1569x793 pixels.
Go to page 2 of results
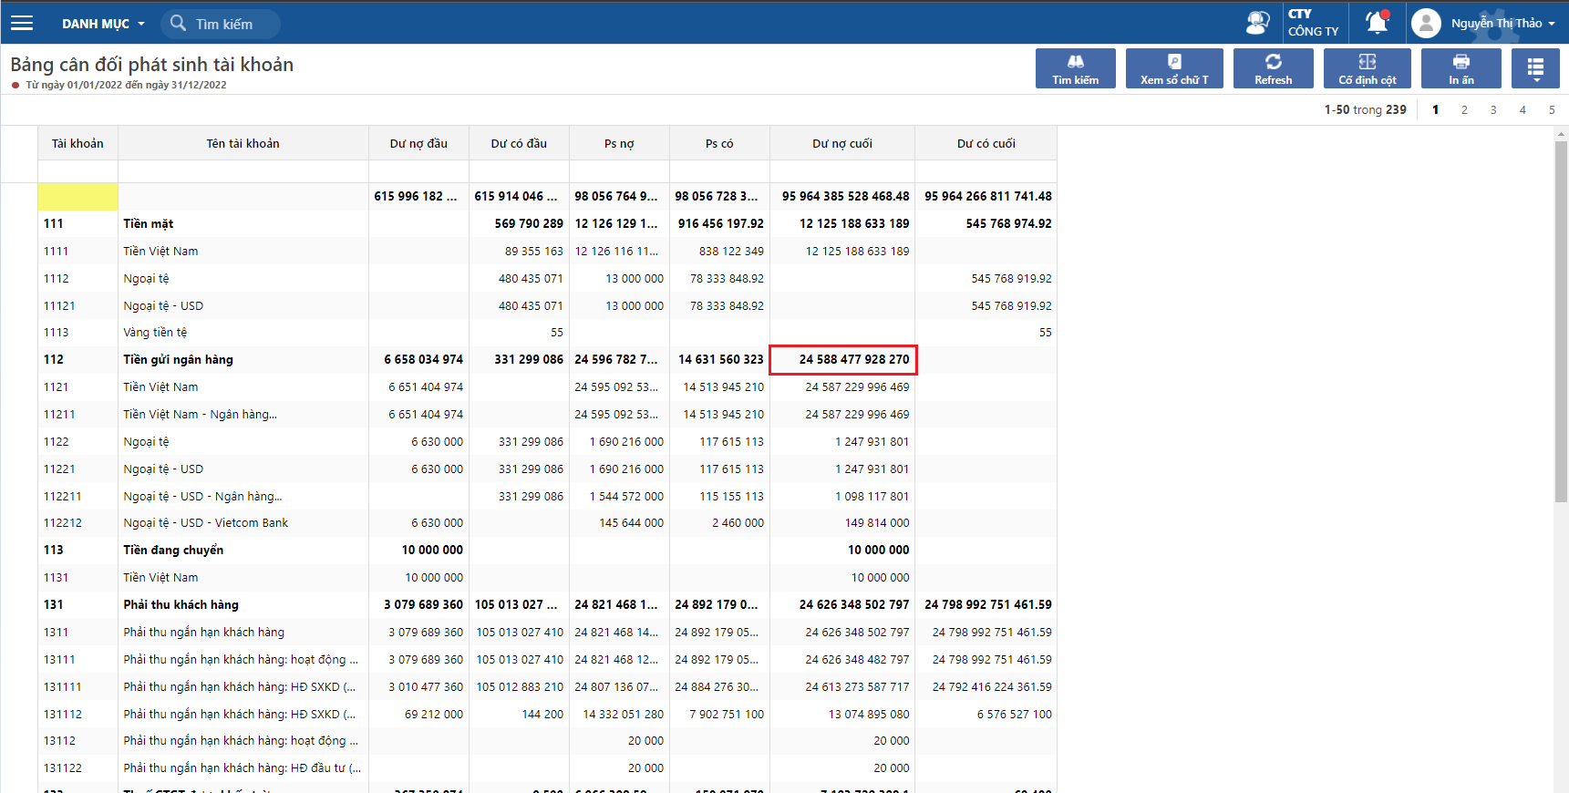tap(1464, 110)
